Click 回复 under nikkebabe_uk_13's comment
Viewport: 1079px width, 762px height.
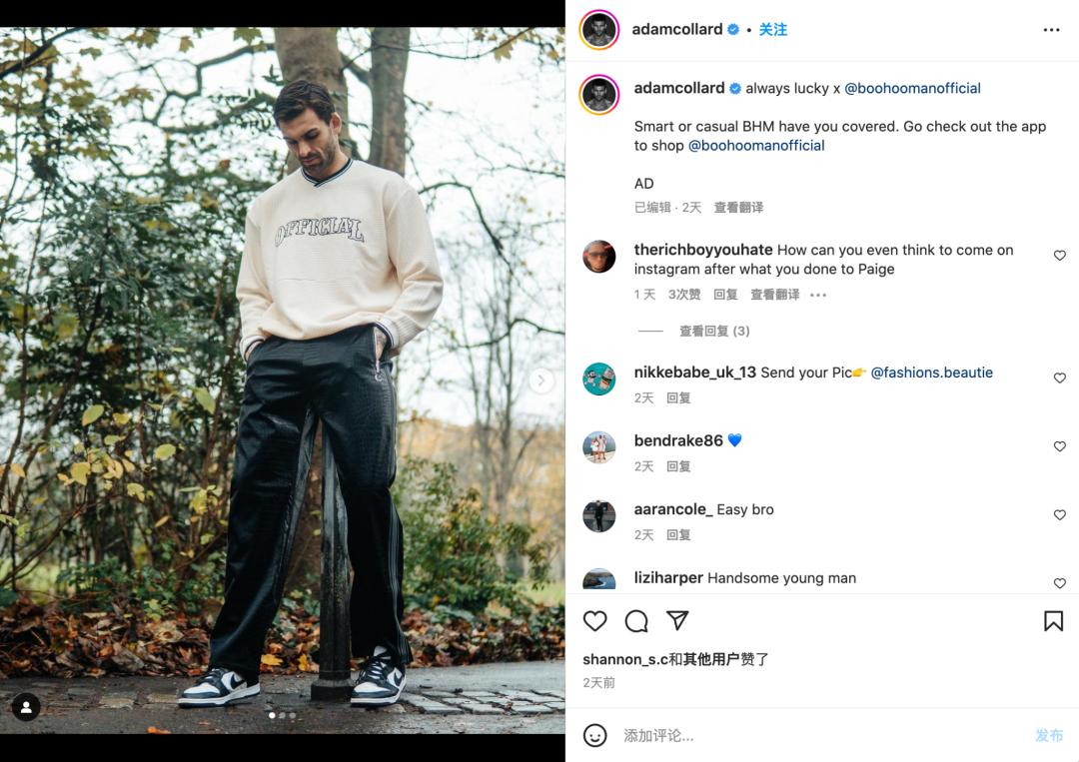click(678, 397)
